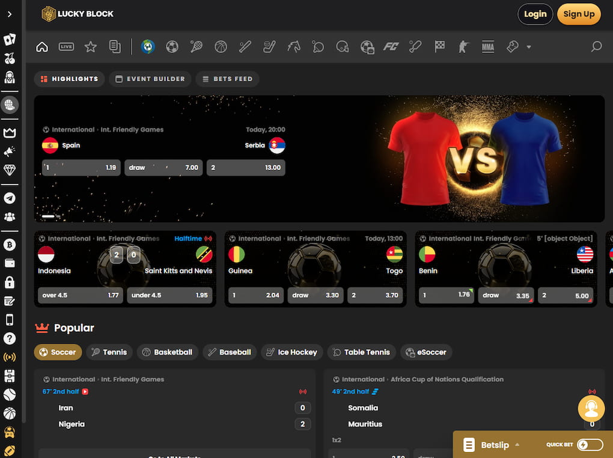Select the eSoccer popular filter
This screenshot has height=458, width=613.
[426, 352]
